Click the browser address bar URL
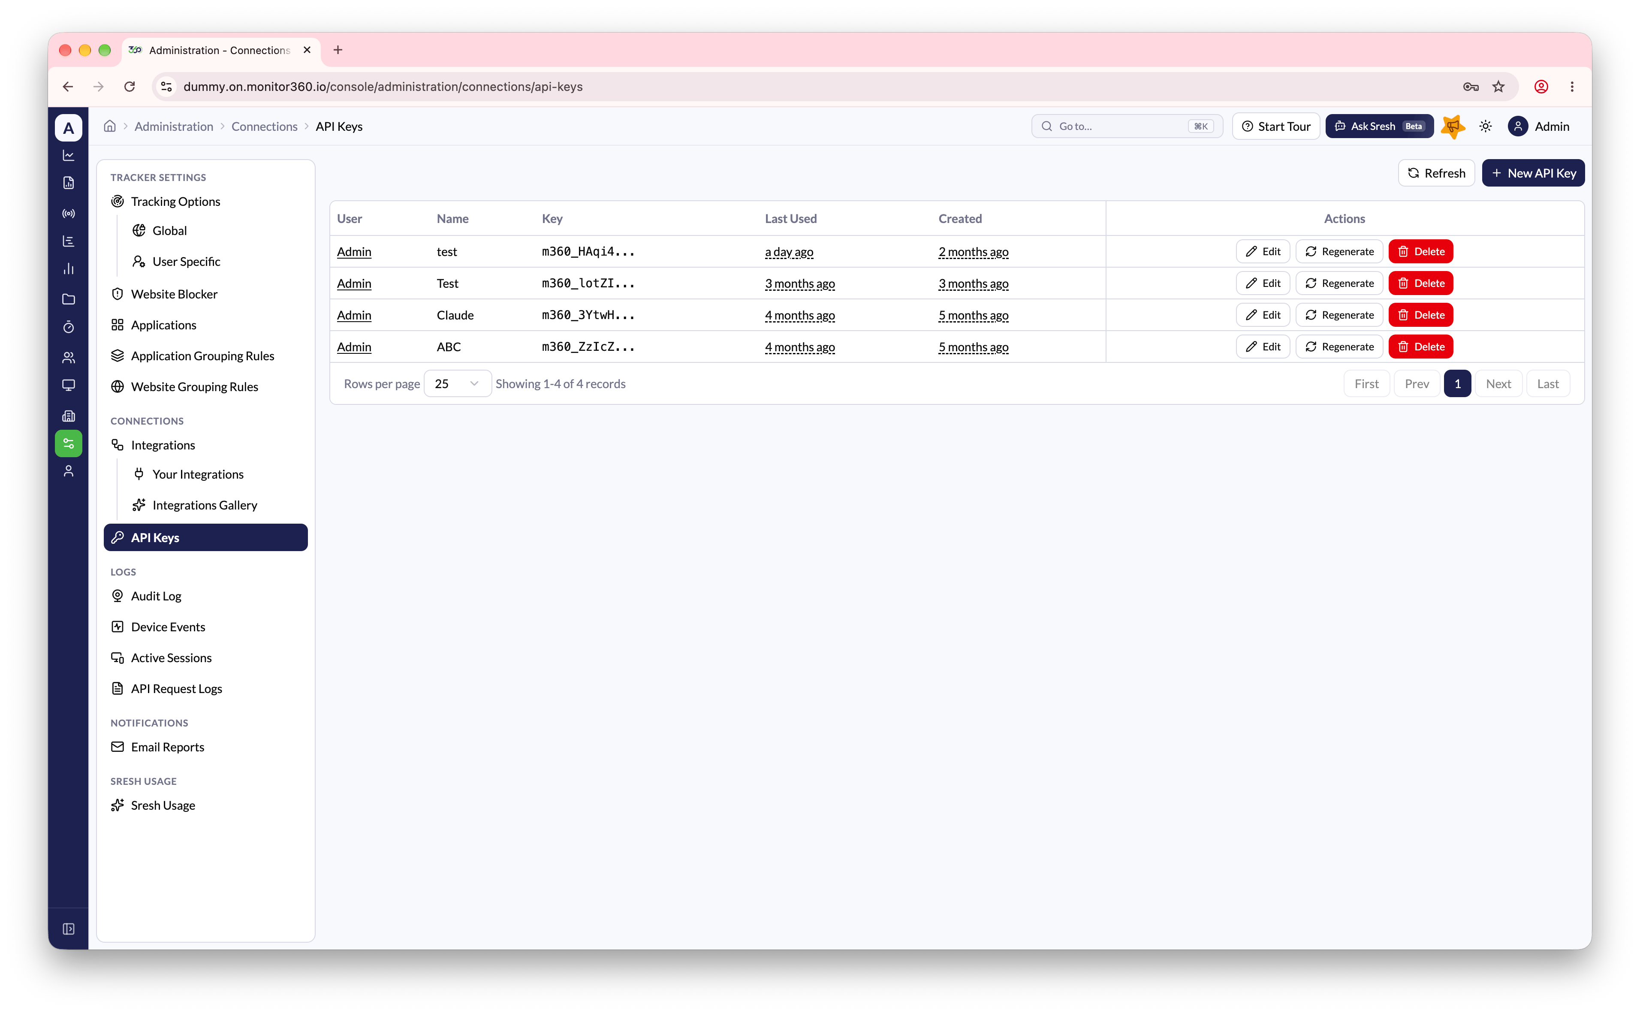1640x1013 pixels. pos(383,87)
